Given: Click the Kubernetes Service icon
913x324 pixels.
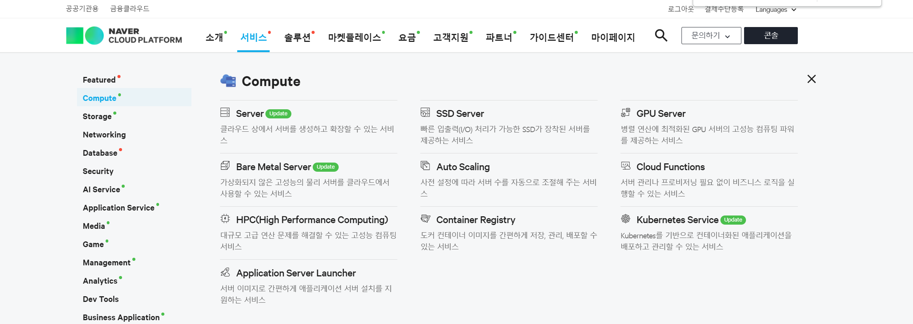Looking at the screenshot, I should [x=625, y=219].
